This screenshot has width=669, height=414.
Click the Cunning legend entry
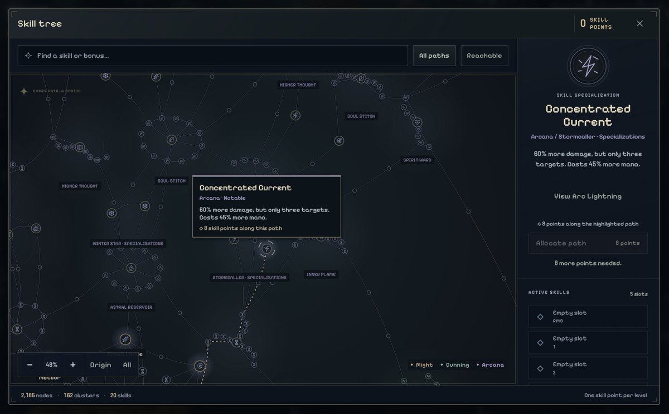coord(454,365)
